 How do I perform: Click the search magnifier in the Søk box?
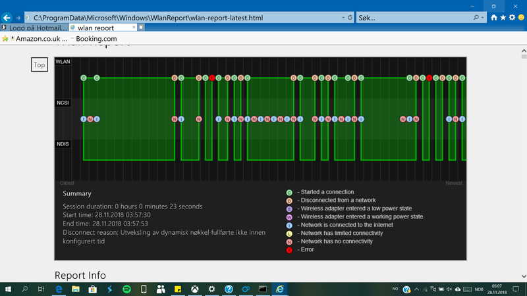[476, 18]
